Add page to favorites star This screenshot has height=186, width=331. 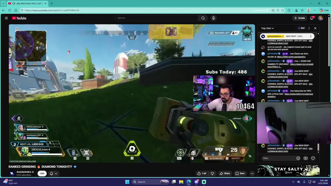[283, 10]
